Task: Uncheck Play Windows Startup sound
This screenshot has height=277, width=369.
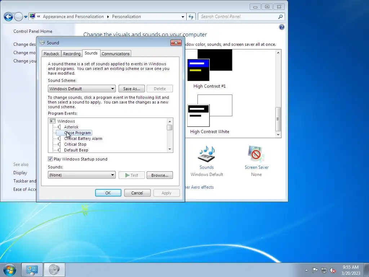Action: (50, 159)
